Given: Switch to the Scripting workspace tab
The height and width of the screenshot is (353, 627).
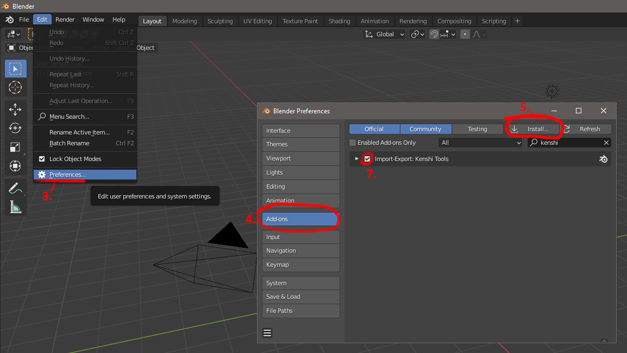Looking at the screenshot, I should pyautogui.click(x=494, y=21).
